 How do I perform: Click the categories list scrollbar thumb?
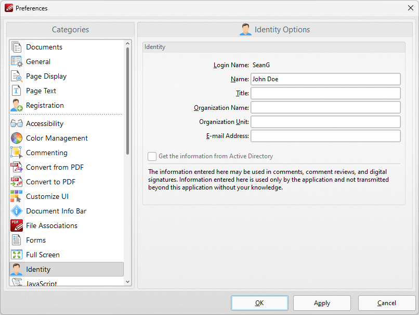coord(127,101)
